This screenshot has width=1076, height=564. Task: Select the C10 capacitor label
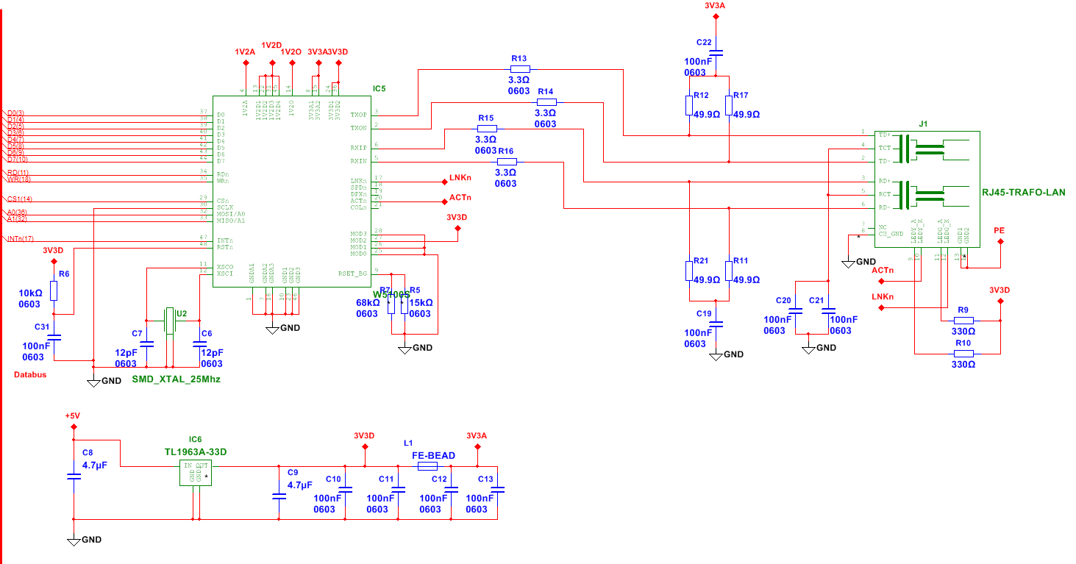coord(333,479)
